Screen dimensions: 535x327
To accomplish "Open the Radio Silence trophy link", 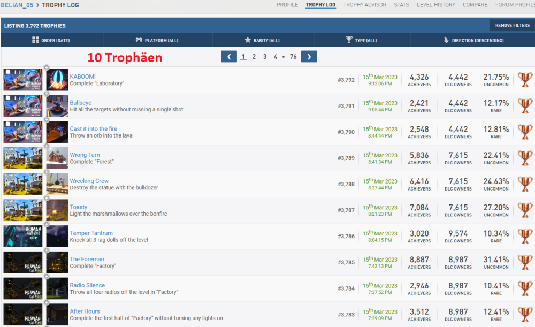I will [x=87, y=285].
